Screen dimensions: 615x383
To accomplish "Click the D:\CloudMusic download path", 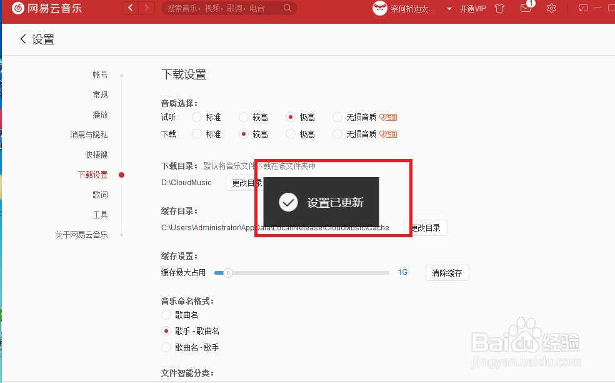I will click(186, 183).
